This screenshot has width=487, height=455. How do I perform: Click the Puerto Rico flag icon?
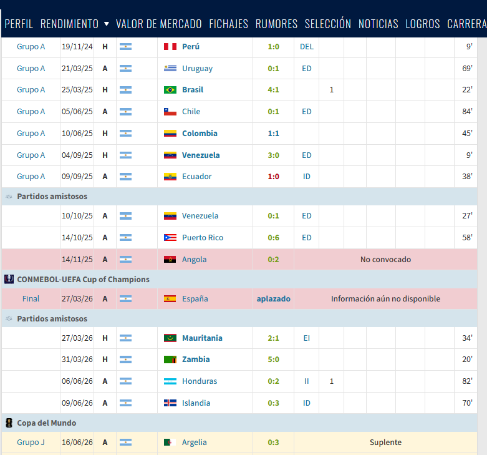coord(170,237)
